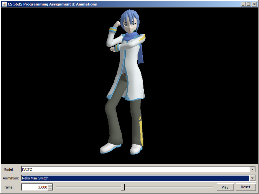
Task: Expand the Model dropdown arrow
Action: 252,169
